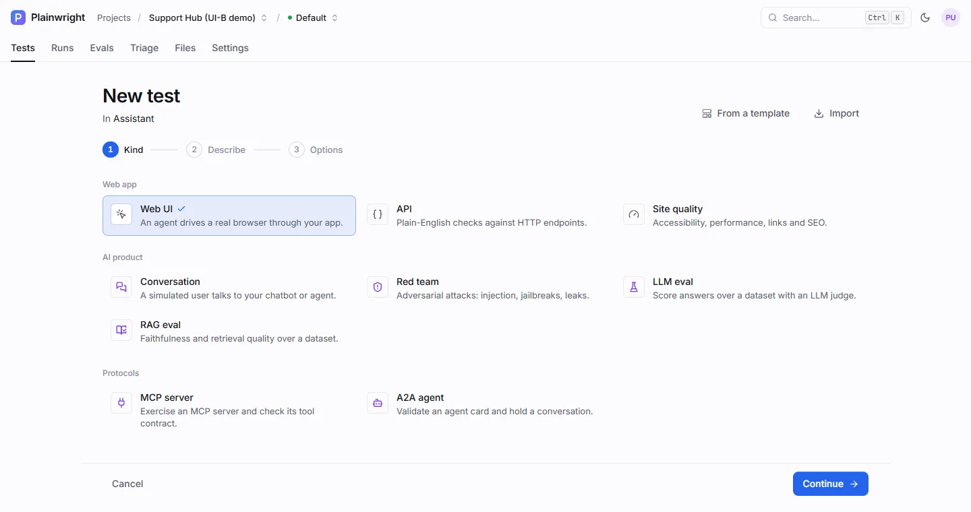Click the Web UI cursor icon
The width and height of the screenshot is (971, 512).
tap(121, 214)
